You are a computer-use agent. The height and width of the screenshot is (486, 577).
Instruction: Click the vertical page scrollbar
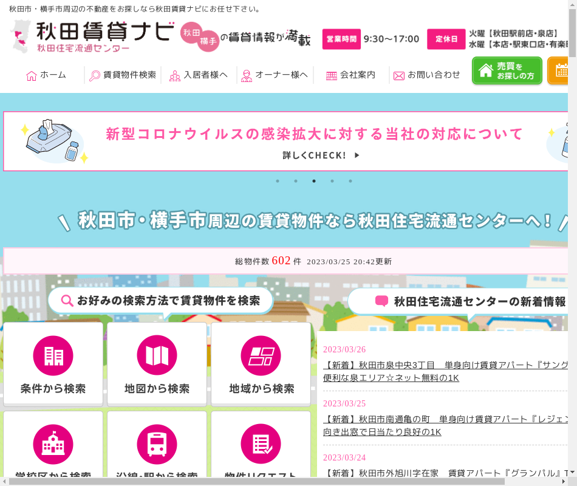[572, 243]
